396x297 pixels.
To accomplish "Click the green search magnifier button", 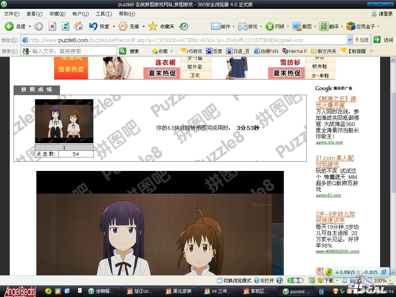I will point(123,51).
